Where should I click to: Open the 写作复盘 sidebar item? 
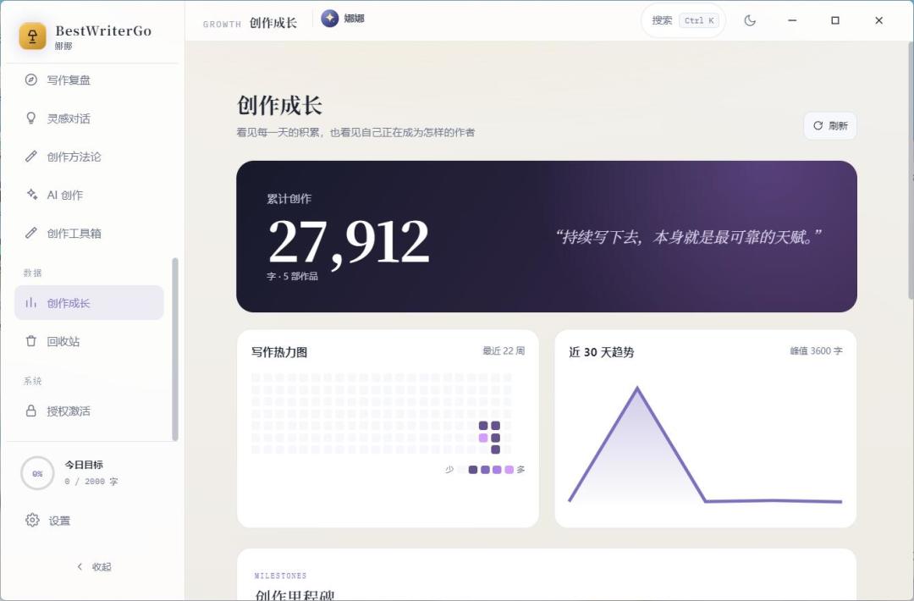89,80
